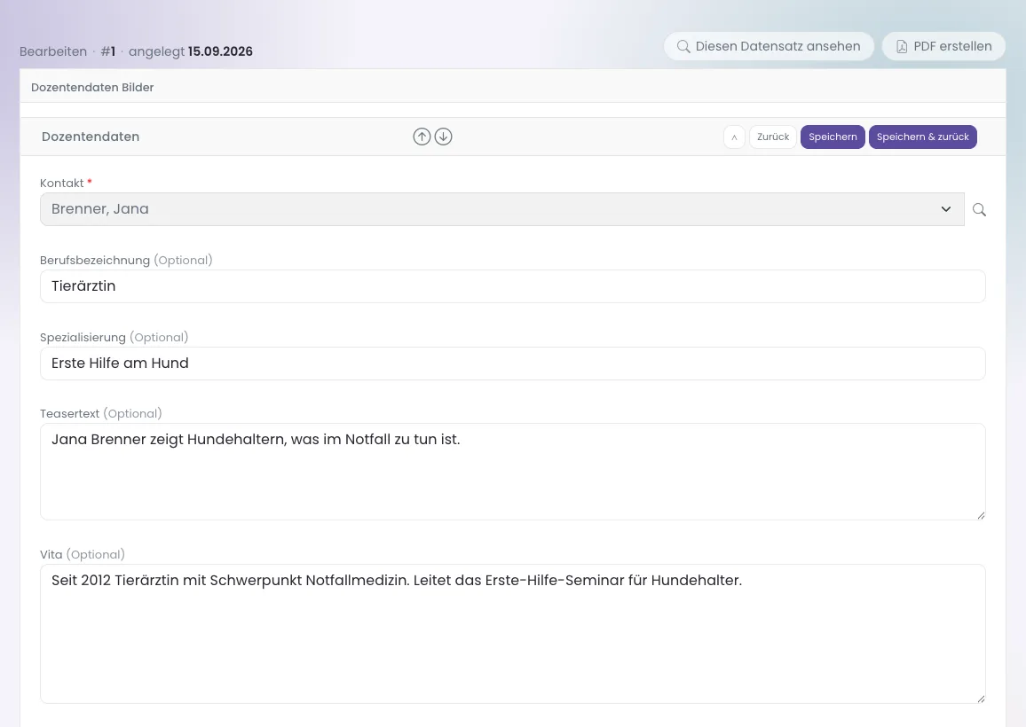Select the Dozentendaten tab next to Bilder

coord(75,88)
